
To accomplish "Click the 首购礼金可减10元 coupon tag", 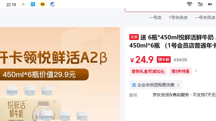I will (148, 71).
